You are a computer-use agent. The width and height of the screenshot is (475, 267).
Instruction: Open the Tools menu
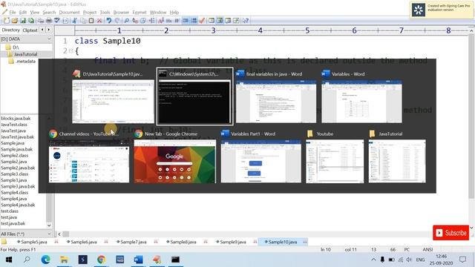click(x=105, y=13)
